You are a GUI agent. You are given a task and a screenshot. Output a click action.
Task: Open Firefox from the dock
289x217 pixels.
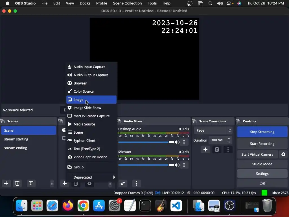tap(68, 205)
